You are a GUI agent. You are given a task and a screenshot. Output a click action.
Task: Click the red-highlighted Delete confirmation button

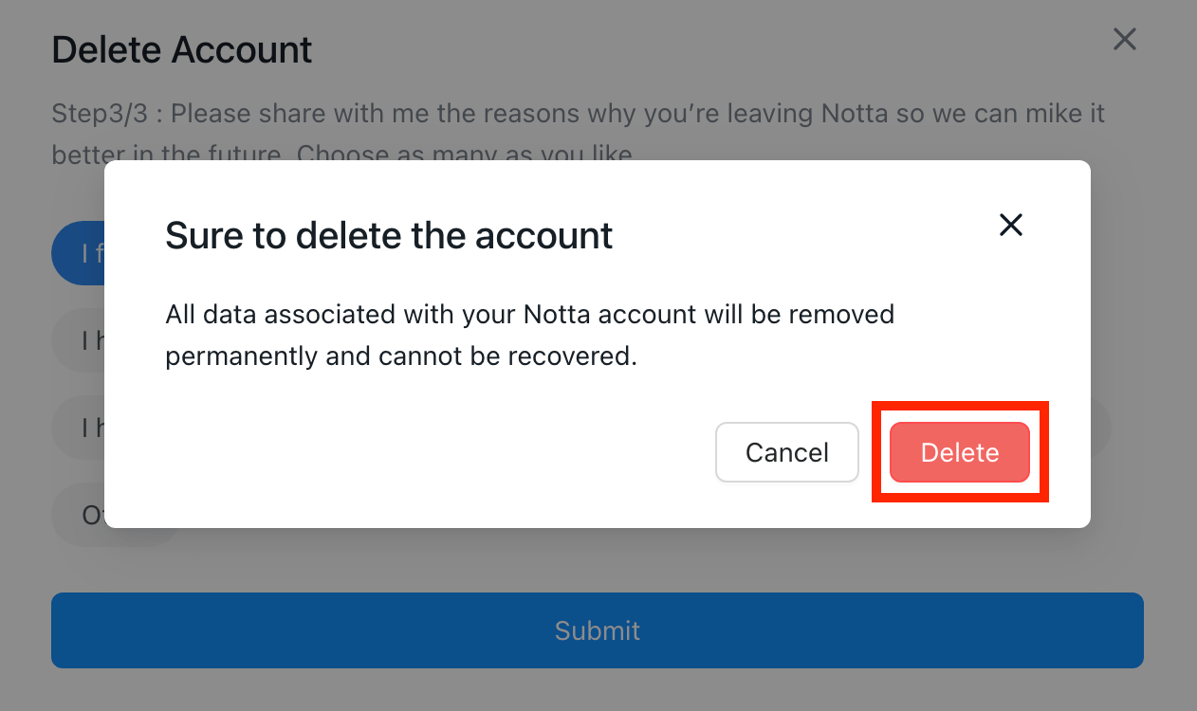[959, 452]
